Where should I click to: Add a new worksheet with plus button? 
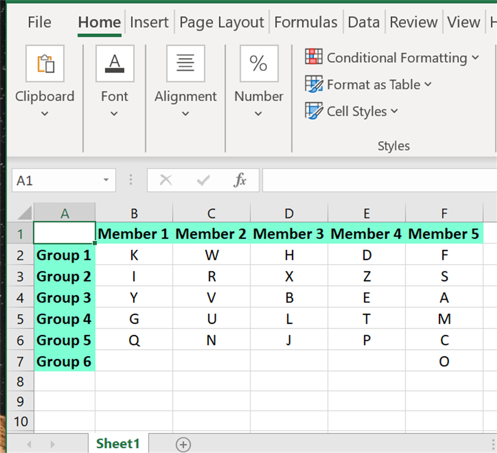click(183, 444)
